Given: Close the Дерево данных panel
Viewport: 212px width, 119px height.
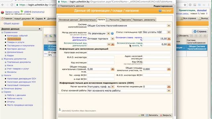Looking at the screenshot, I should 39,29.
